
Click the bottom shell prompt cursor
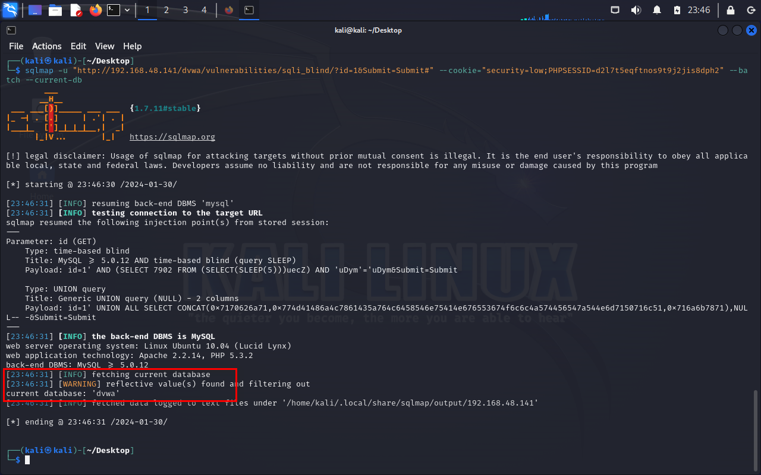[x=27, y=460]
